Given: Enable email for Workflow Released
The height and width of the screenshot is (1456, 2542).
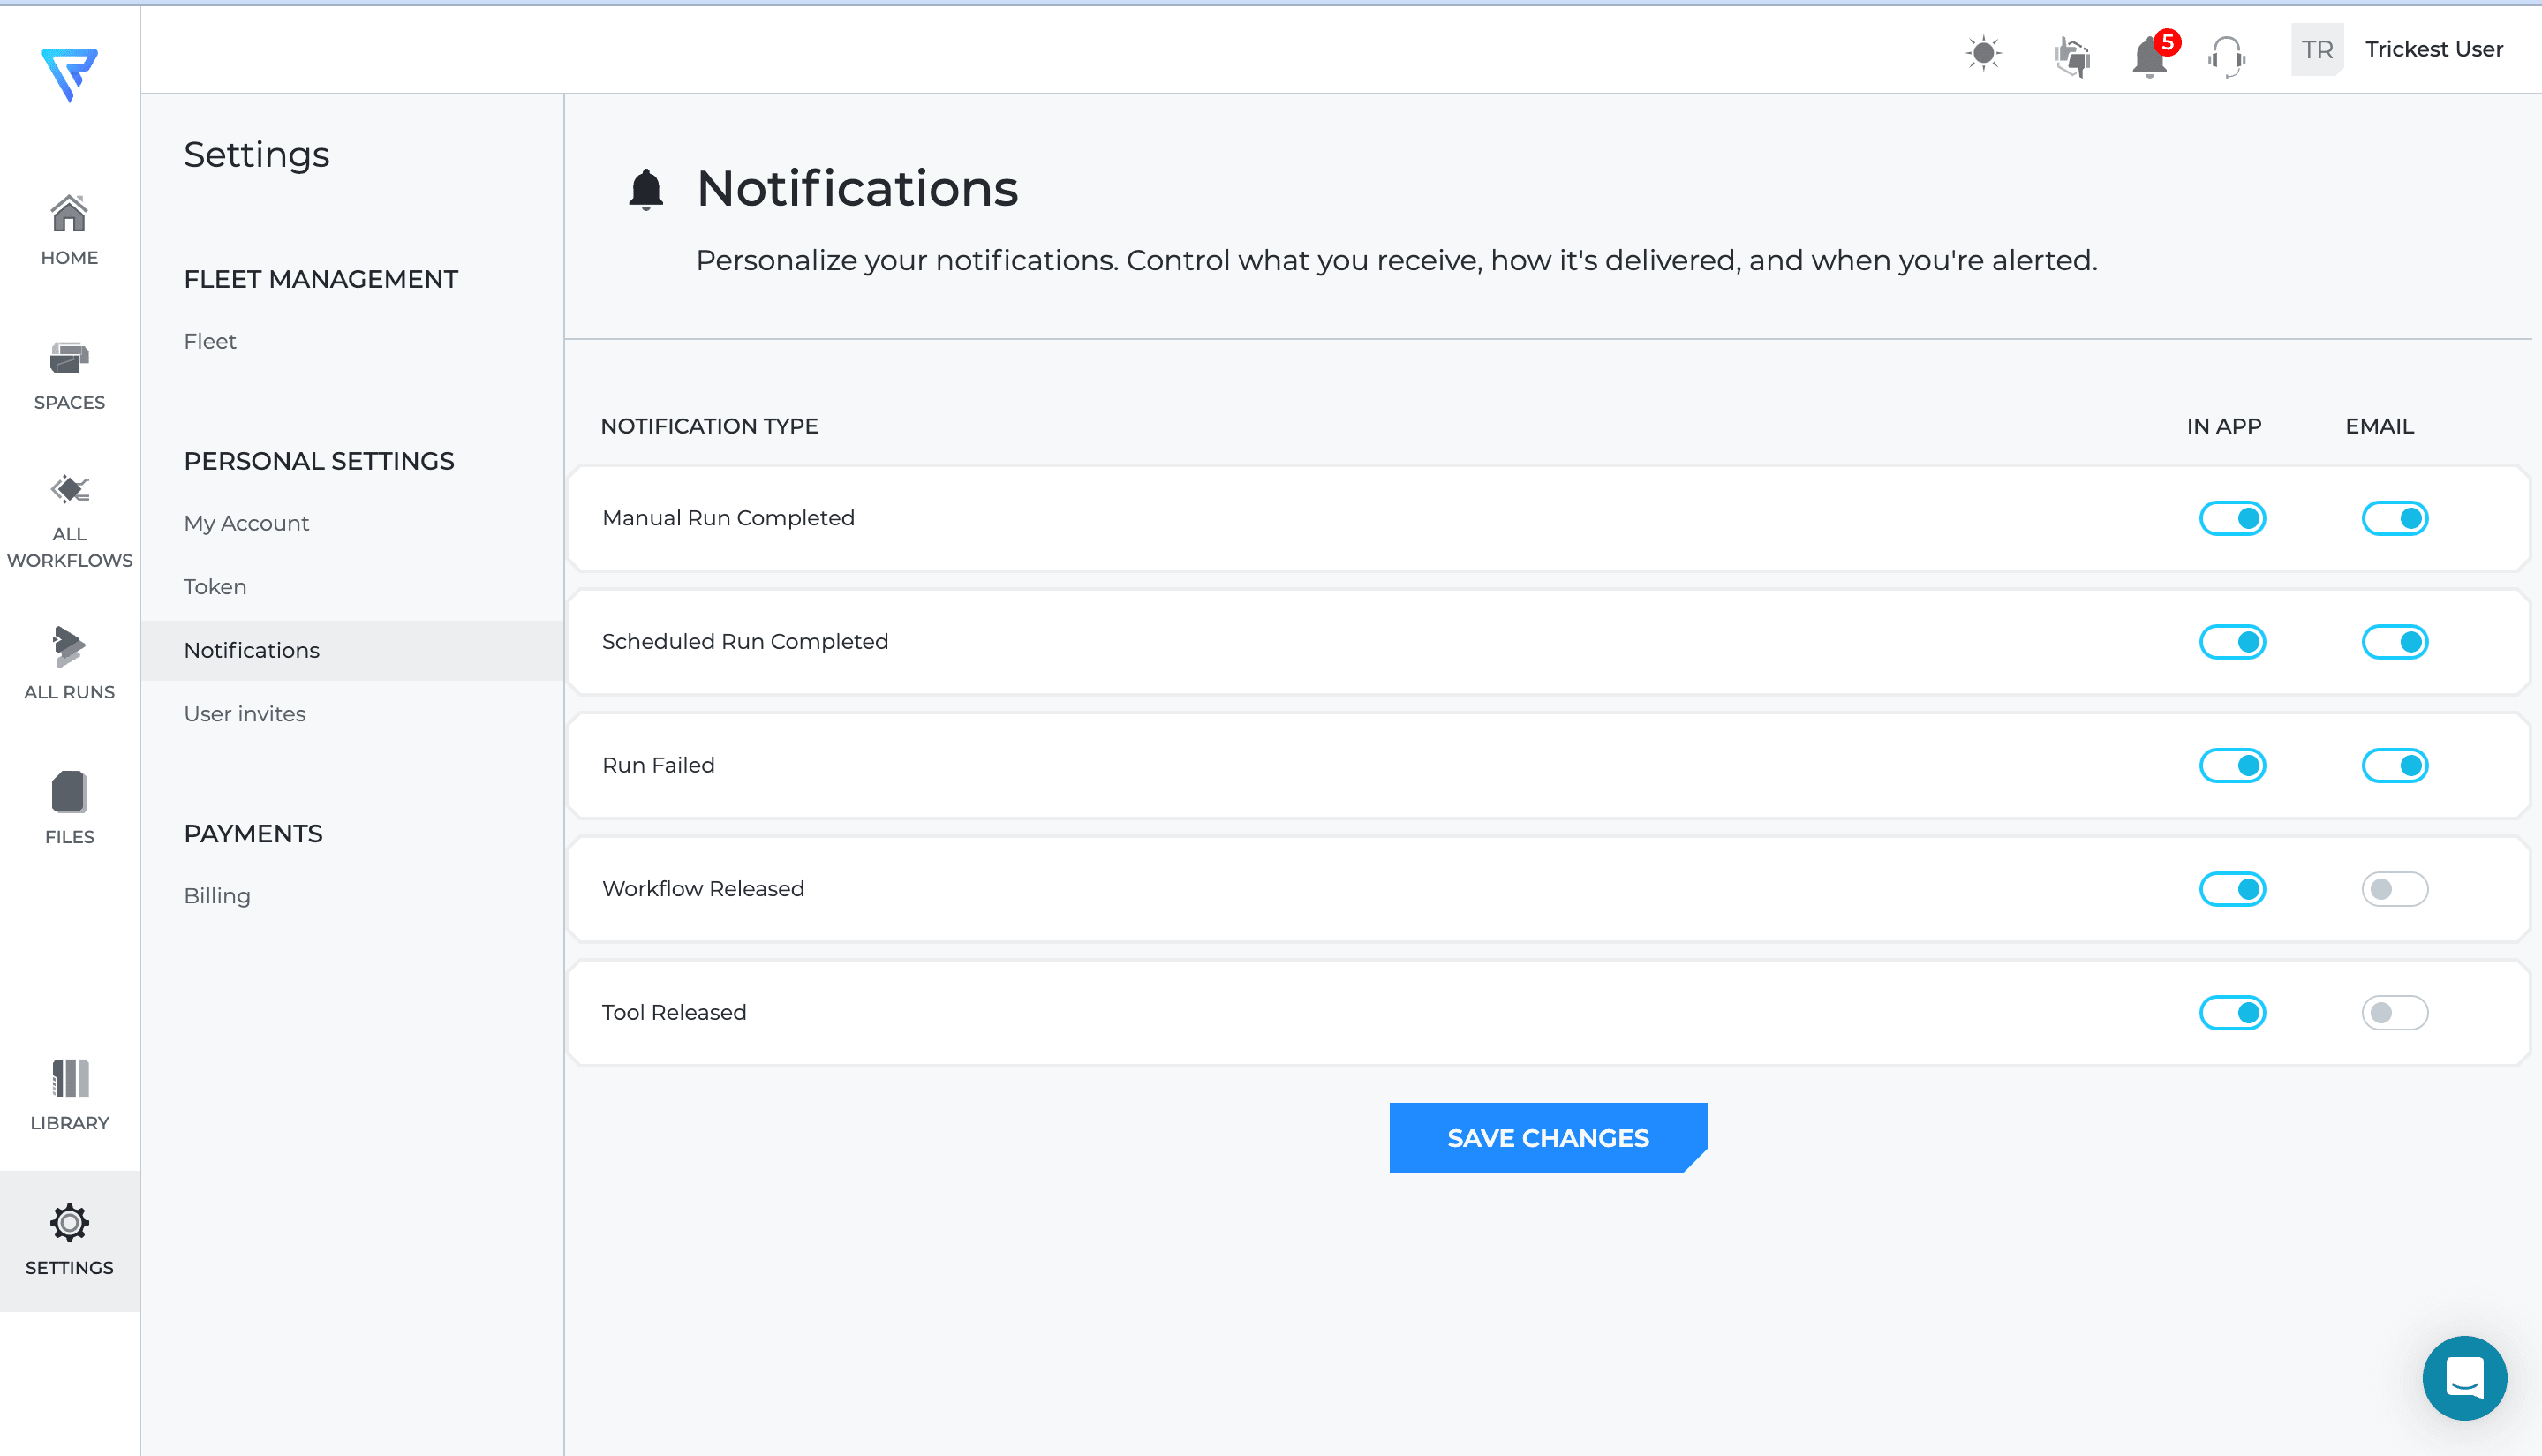Looking at the screenshot, I should pos(2395,889).
